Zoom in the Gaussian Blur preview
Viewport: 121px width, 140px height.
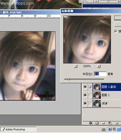pyautogui.click(x=99, y=66)
